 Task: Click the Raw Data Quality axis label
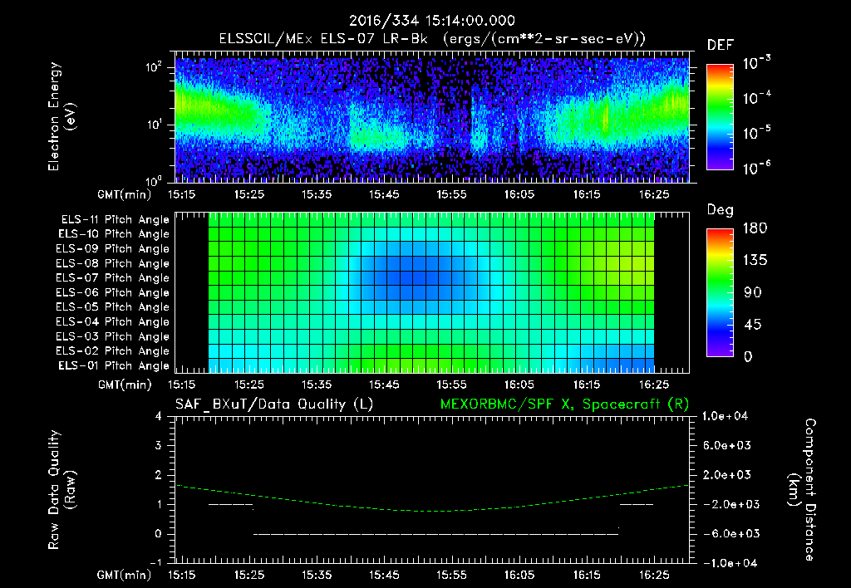click(61, 490)
